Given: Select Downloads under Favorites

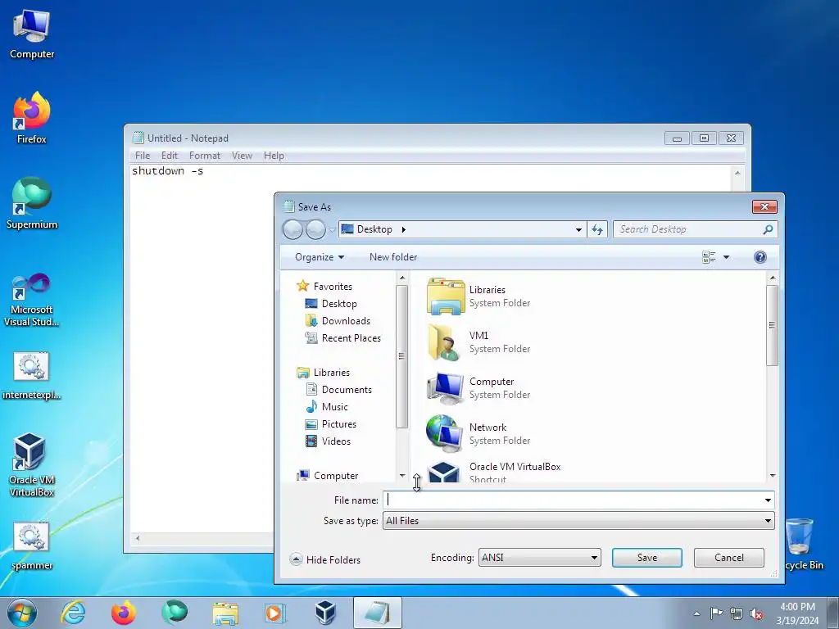Looking at the screenshot, I should coord(337,321).
